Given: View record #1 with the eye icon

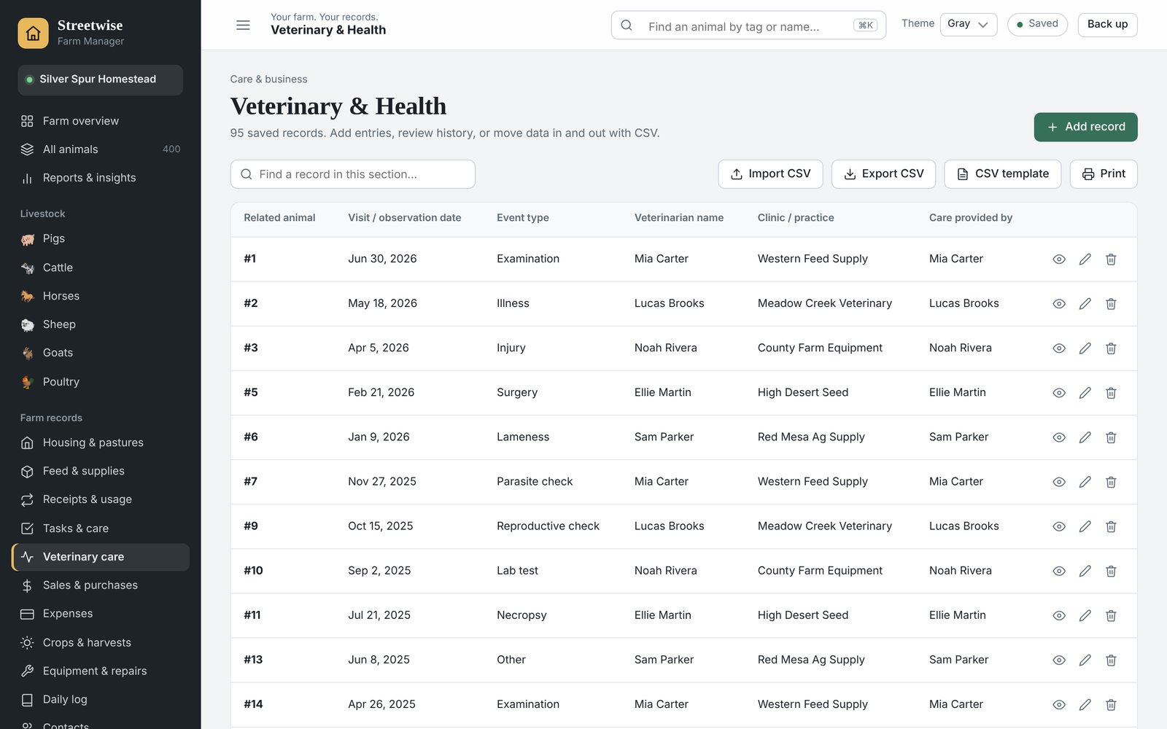Looking at the screenshot, I should pos(1059,259).
